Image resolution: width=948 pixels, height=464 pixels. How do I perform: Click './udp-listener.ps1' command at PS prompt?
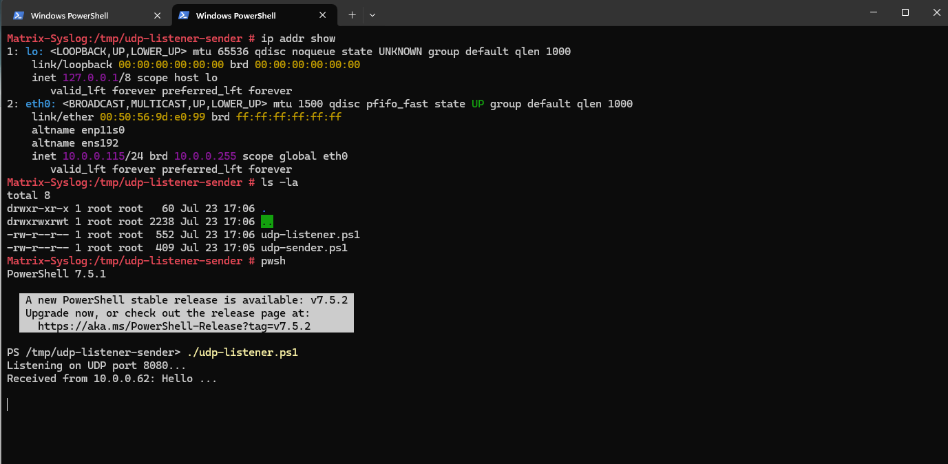click(x=242, y=352)
